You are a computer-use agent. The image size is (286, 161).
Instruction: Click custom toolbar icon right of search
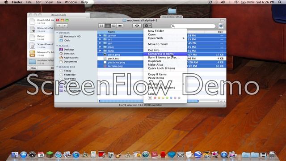[x=221, y=26]
